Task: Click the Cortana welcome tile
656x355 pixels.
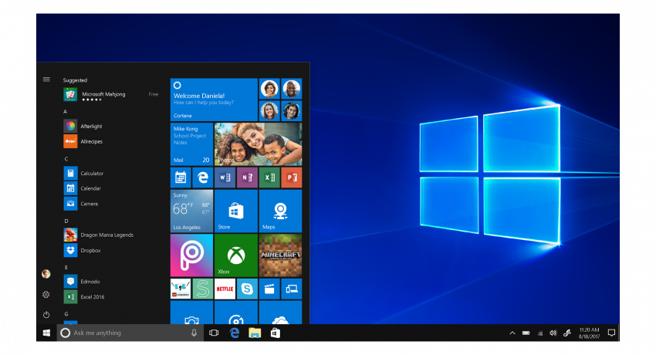Action: [214, 100]
